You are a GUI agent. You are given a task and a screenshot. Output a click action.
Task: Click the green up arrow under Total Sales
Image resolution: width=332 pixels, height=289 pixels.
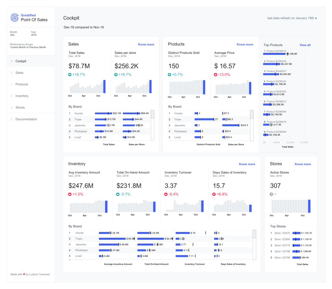pos(70,75)
